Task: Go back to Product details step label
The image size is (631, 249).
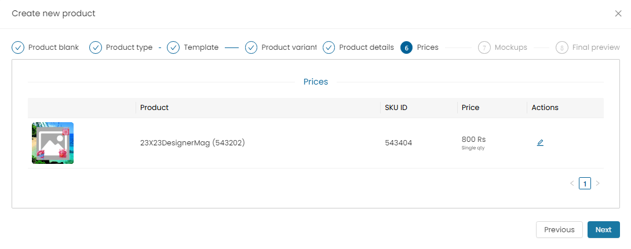Action: pyautogui.click(x=366, y=47)
